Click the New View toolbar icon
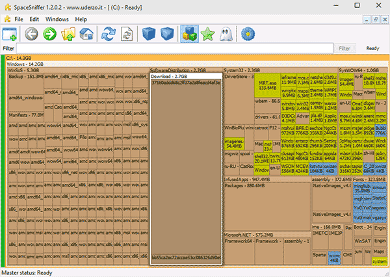 point(10,33)
